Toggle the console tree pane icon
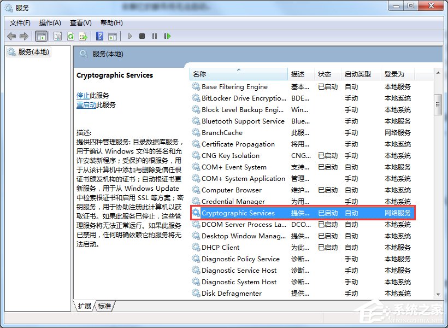 [x=42, y=36]
